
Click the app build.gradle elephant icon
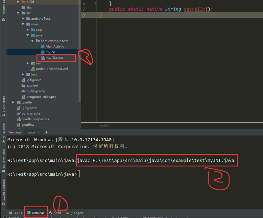[23, 91]
